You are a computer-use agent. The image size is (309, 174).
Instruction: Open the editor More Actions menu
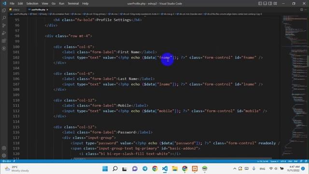click(x=306, y=10)
